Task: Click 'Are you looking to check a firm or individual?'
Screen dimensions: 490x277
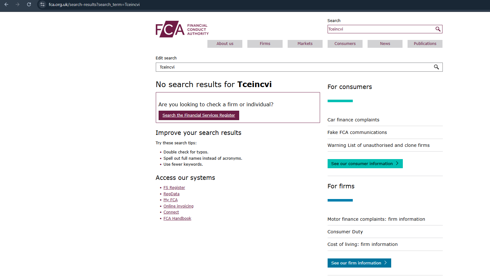Action: click(216, 104)
